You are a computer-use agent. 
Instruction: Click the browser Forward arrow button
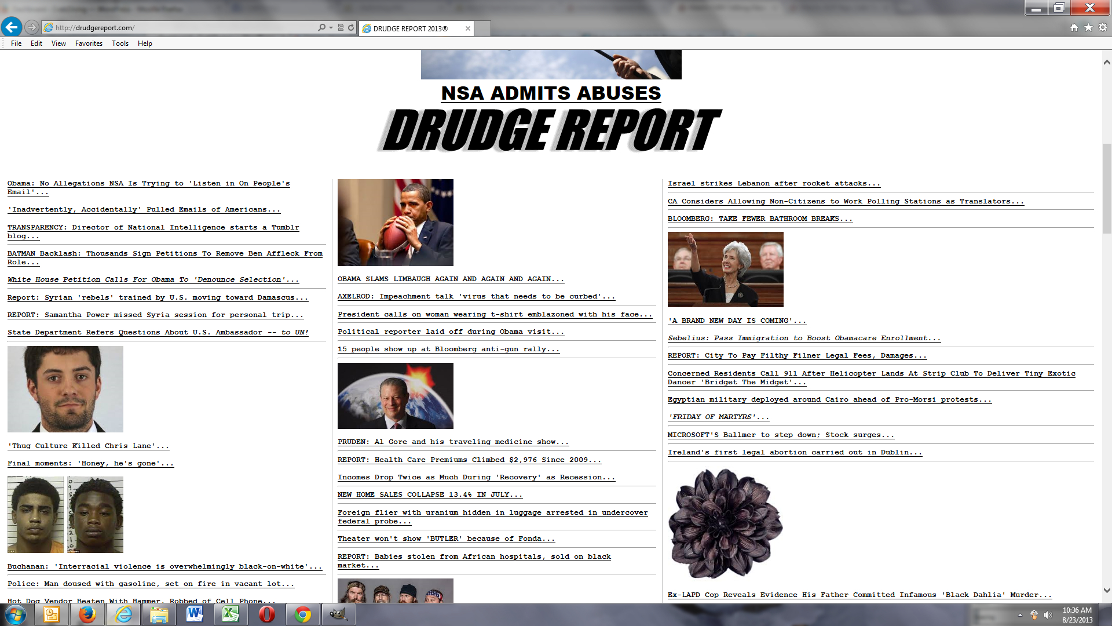click(x=32, y=27)
